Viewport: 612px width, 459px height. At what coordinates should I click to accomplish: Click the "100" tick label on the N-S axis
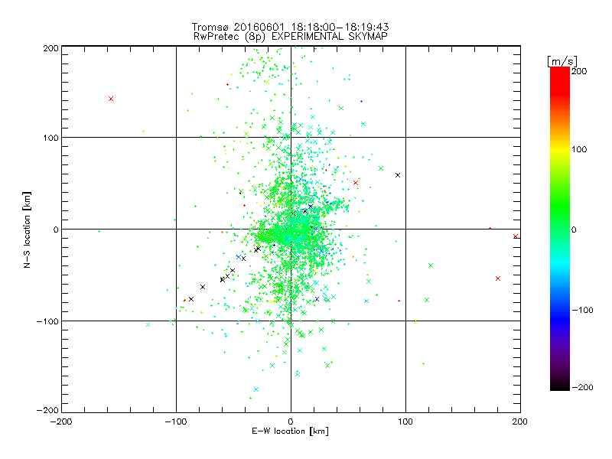[51, 138]
